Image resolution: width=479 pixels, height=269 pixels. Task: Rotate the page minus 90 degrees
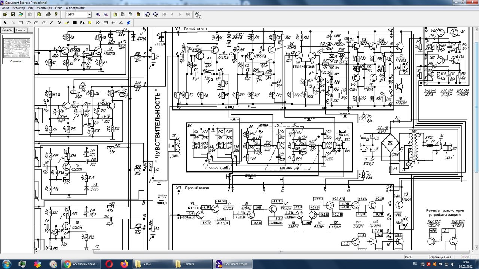point(155,15)
